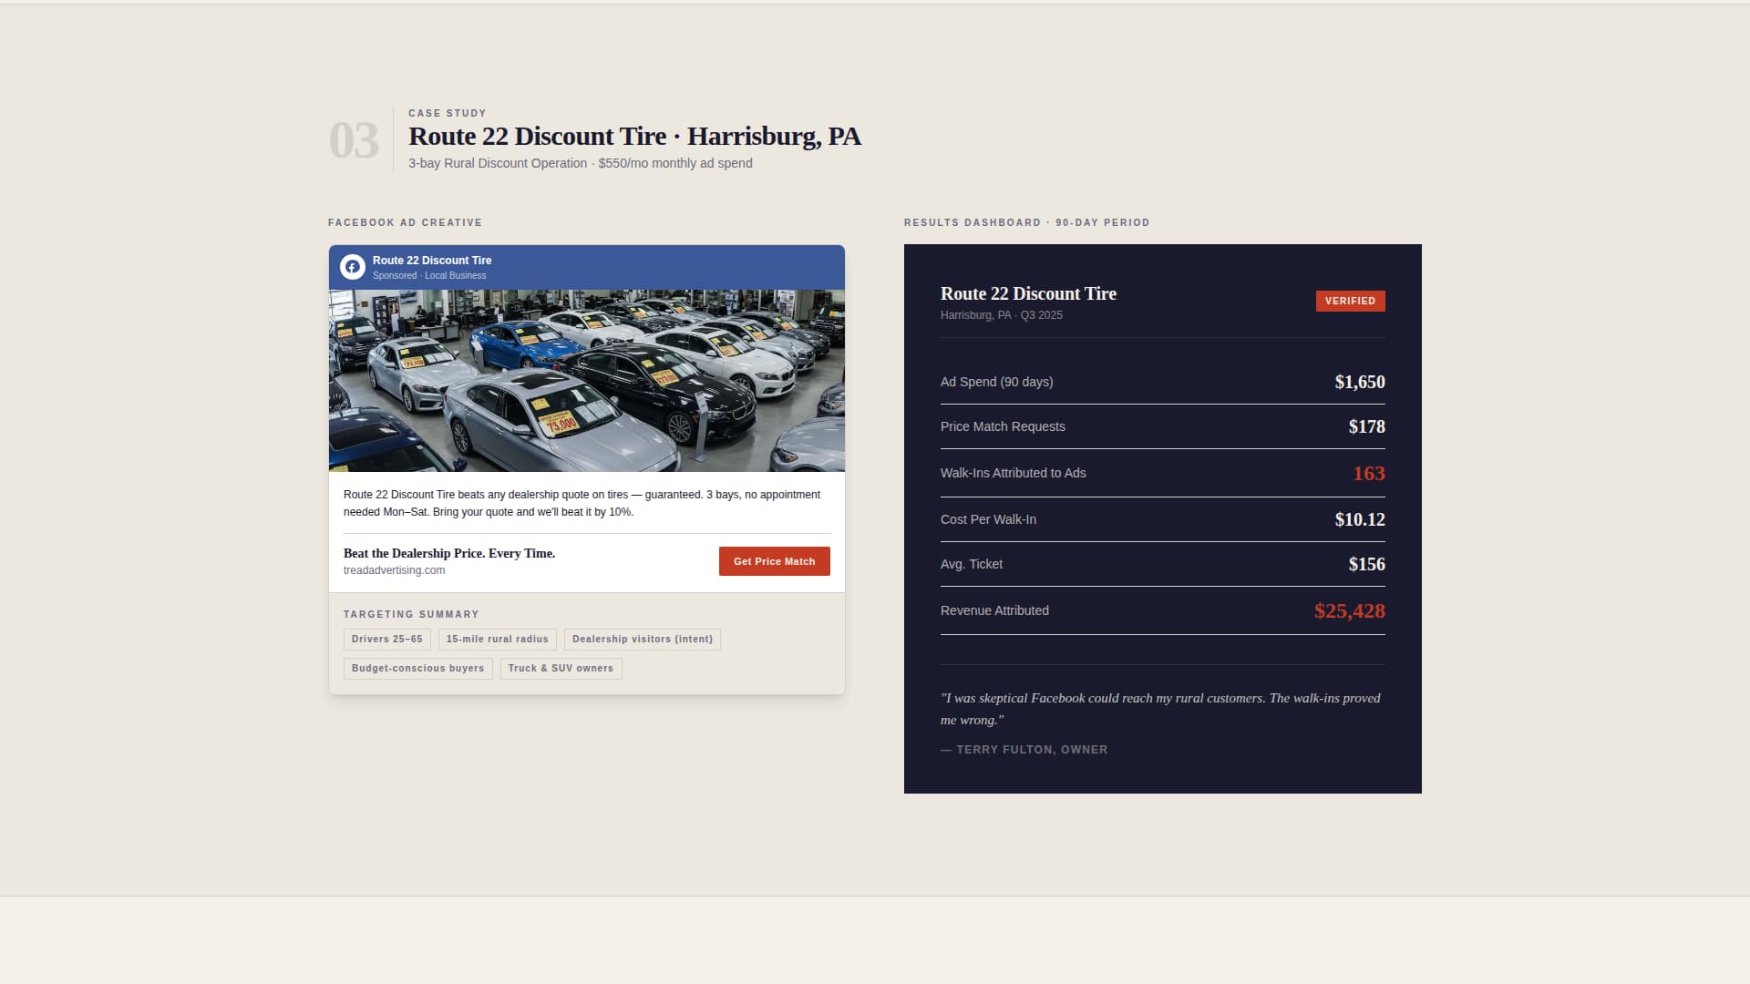Image resolution: width=1750 pixels, height=984 pixels.
Task: Open the treadadvertising.com link
Action: (x=394, y=570)
